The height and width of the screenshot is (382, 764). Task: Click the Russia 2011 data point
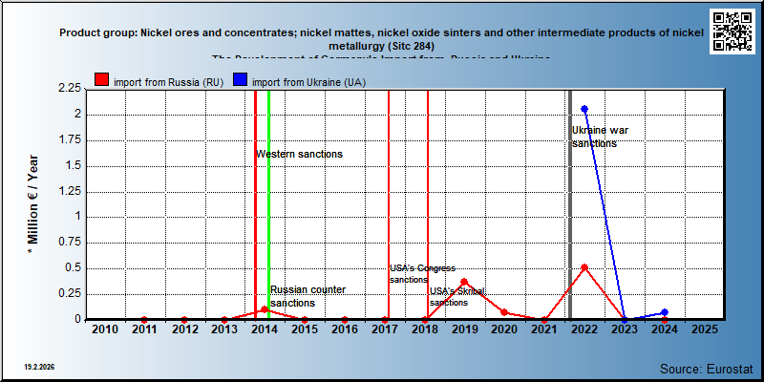point(144,320)
